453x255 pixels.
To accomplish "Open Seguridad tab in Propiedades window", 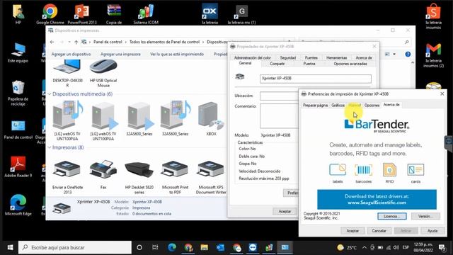I will (x=288, y=58).
